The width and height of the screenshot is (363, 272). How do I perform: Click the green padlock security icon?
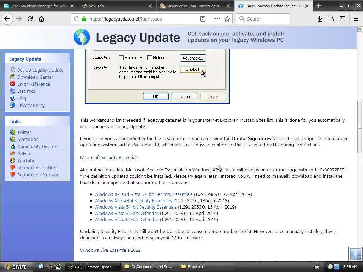(x=84, y=19)
